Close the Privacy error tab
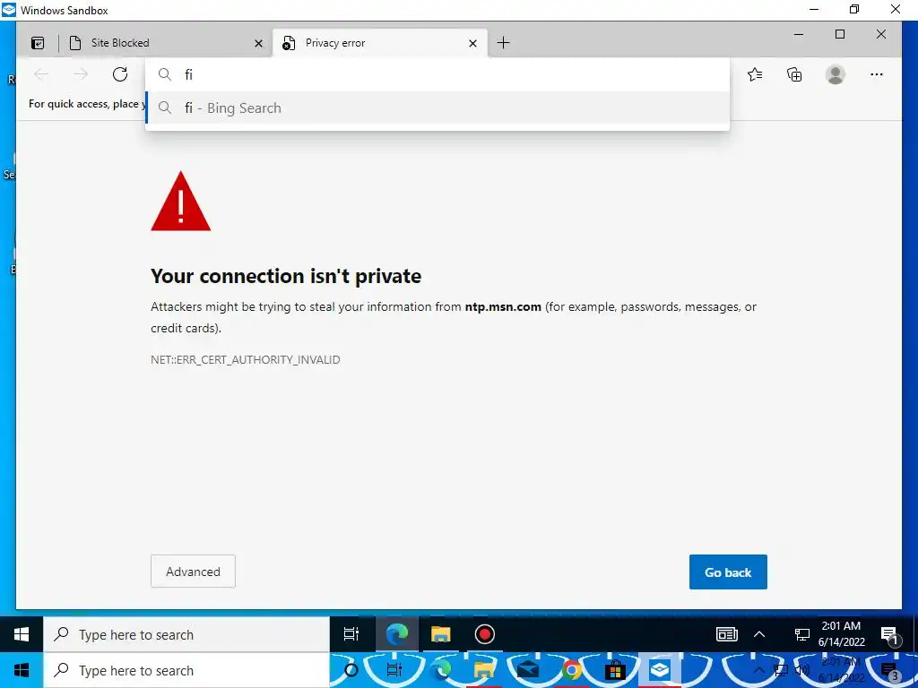The height and width of the screenshot is (688, 918). (472, 43)
